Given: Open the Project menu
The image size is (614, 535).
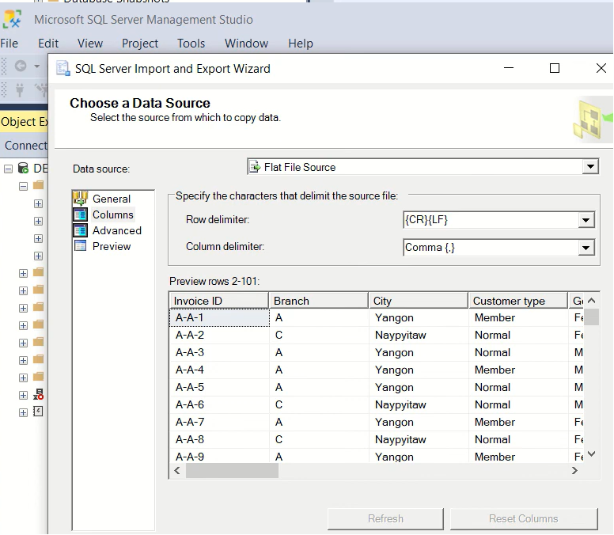Looking at the screenshot, I should [x=140, y=44].
